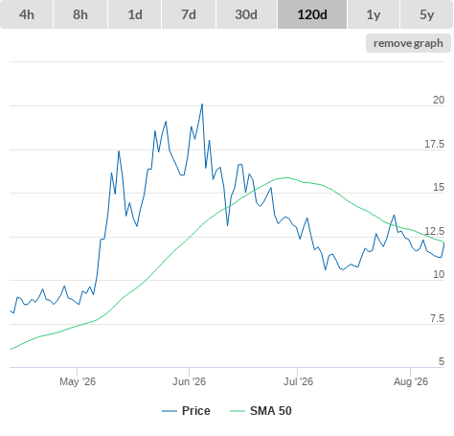Hide the SMA 50 legend series
The width and height of the screenshot is (454, 436).
tap(271, 411)
